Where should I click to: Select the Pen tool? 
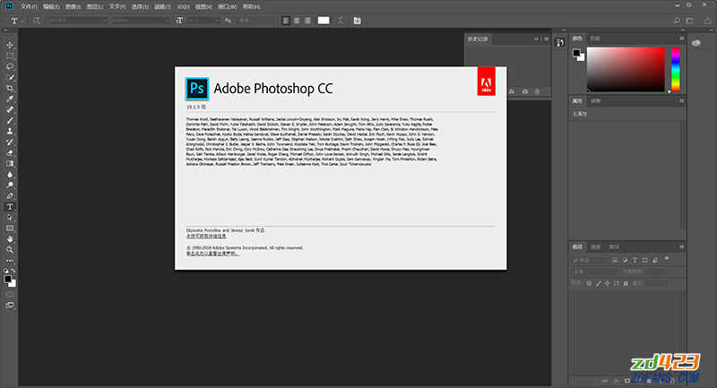[10, 196]
